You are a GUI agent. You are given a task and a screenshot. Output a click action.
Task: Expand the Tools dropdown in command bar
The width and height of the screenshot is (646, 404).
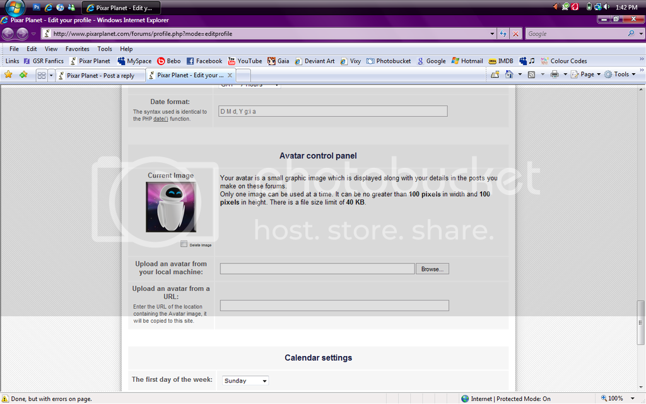[x=621, y=74]
